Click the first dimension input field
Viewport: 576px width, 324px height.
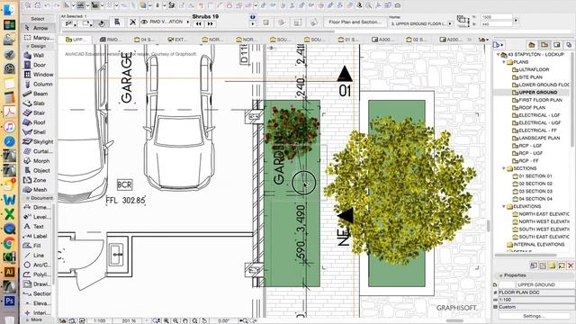coord(497,17)
